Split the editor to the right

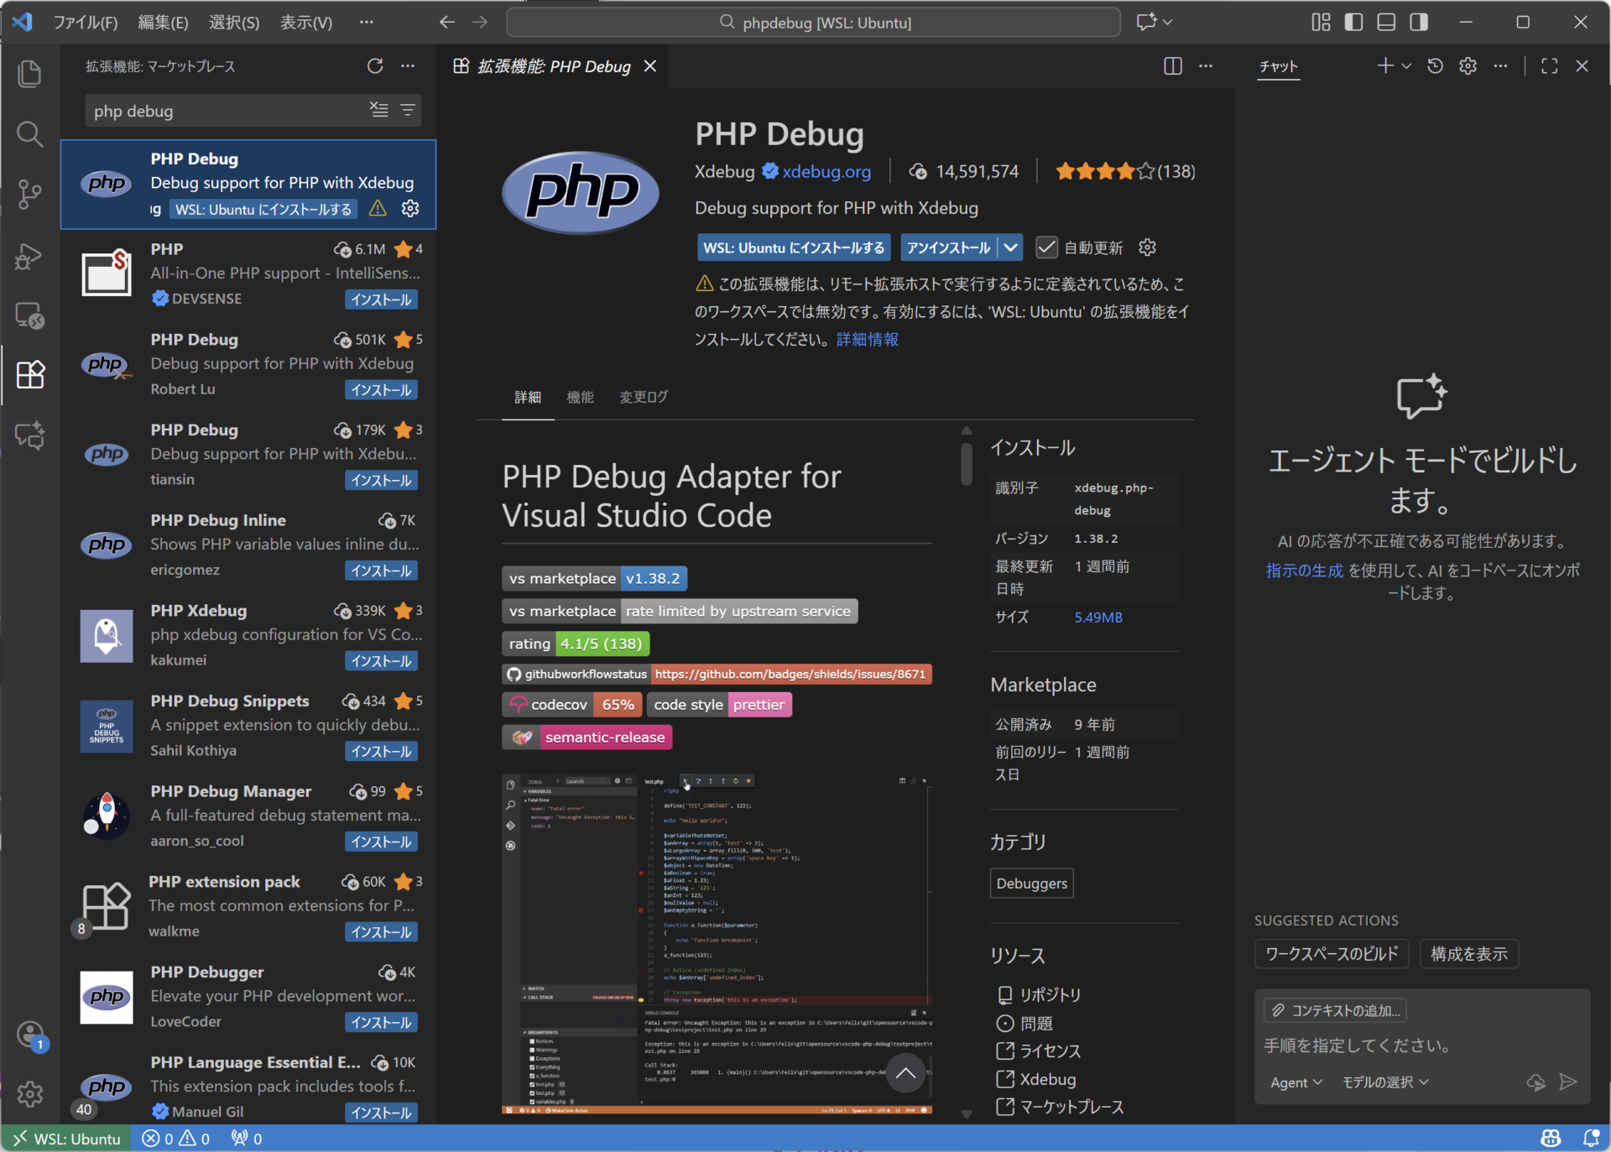coord(1173,66)
